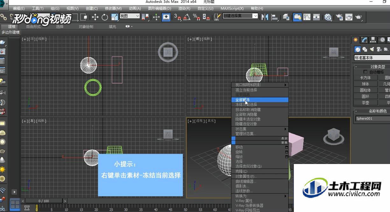Click the Mirror tool icon
The image size is (390, 212).
point(265,17)
